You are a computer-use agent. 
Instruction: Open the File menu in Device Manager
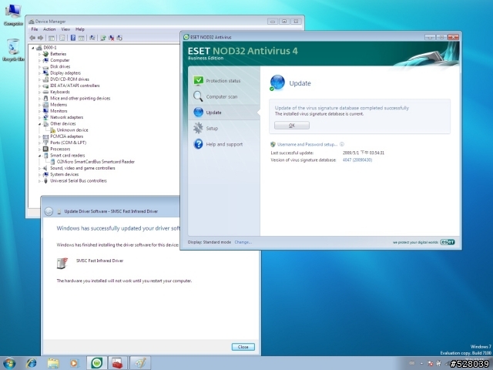click(x=35, y=29)
